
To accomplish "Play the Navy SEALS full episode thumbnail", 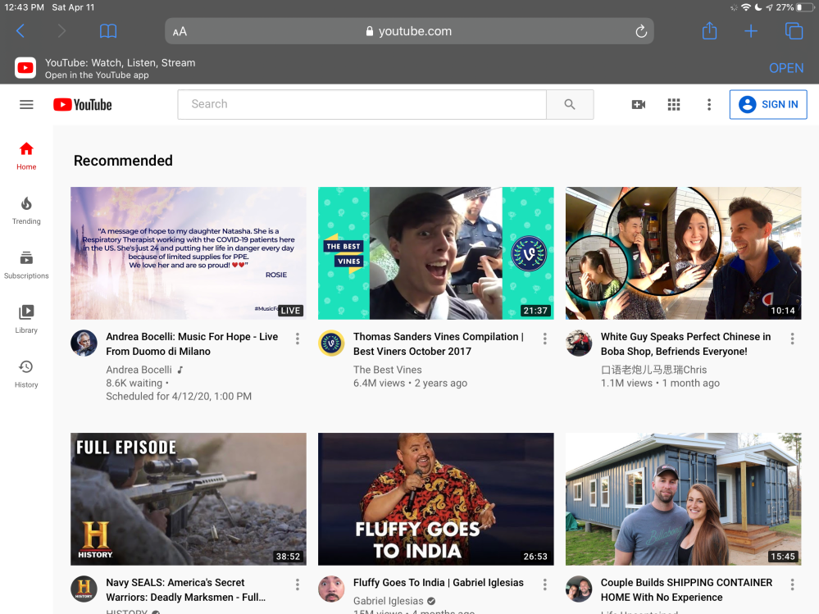I will [188, 498].
